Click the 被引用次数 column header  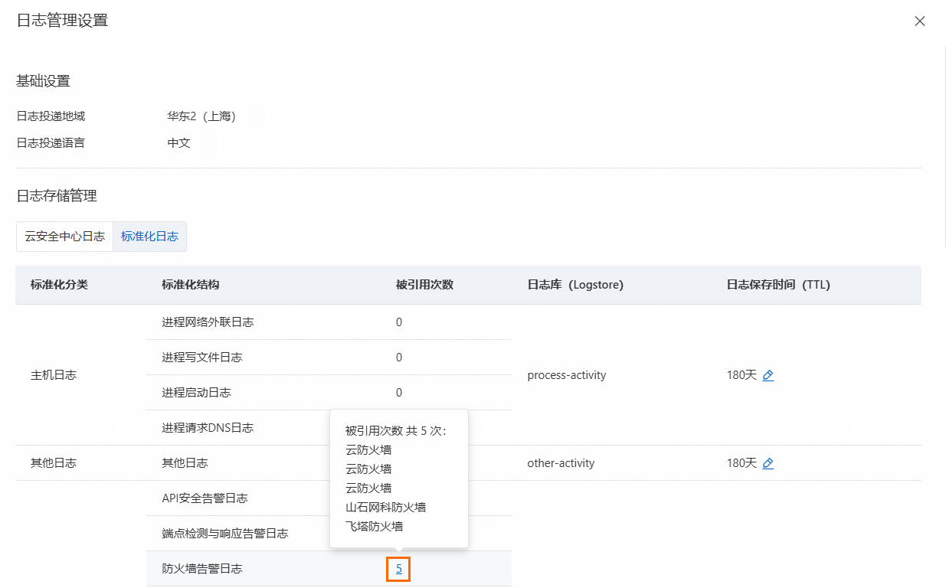424,285
